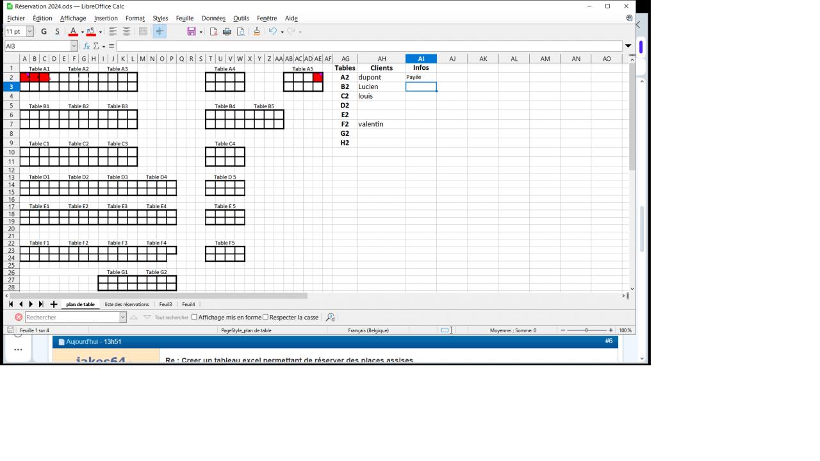The image size is (820, 461).
Task: Apply the red font color
Action: [73, 31]
